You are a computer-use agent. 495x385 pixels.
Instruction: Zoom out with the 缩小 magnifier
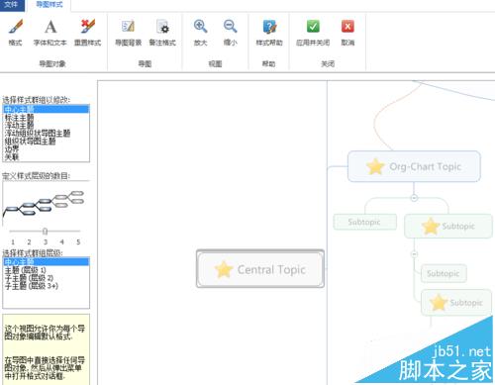pyautogui.click(x=230, y=32)
